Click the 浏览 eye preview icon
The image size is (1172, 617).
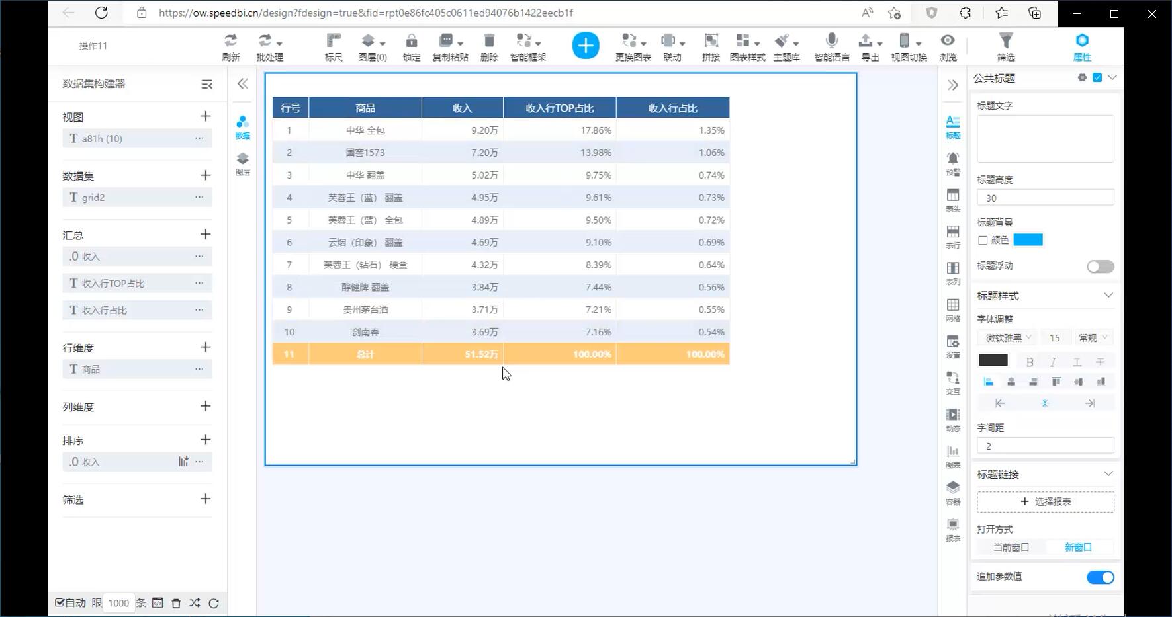(x=948, y=41)
